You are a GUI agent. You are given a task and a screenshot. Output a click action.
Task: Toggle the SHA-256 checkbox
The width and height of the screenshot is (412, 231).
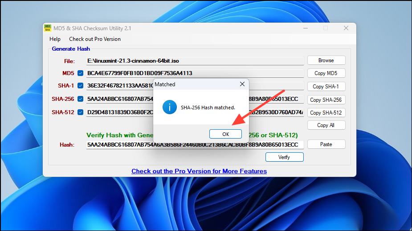(81, 99)
